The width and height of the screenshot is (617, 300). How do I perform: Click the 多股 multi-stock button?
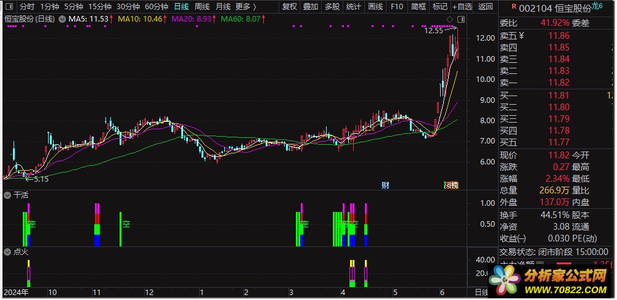(x=332, y=7)
